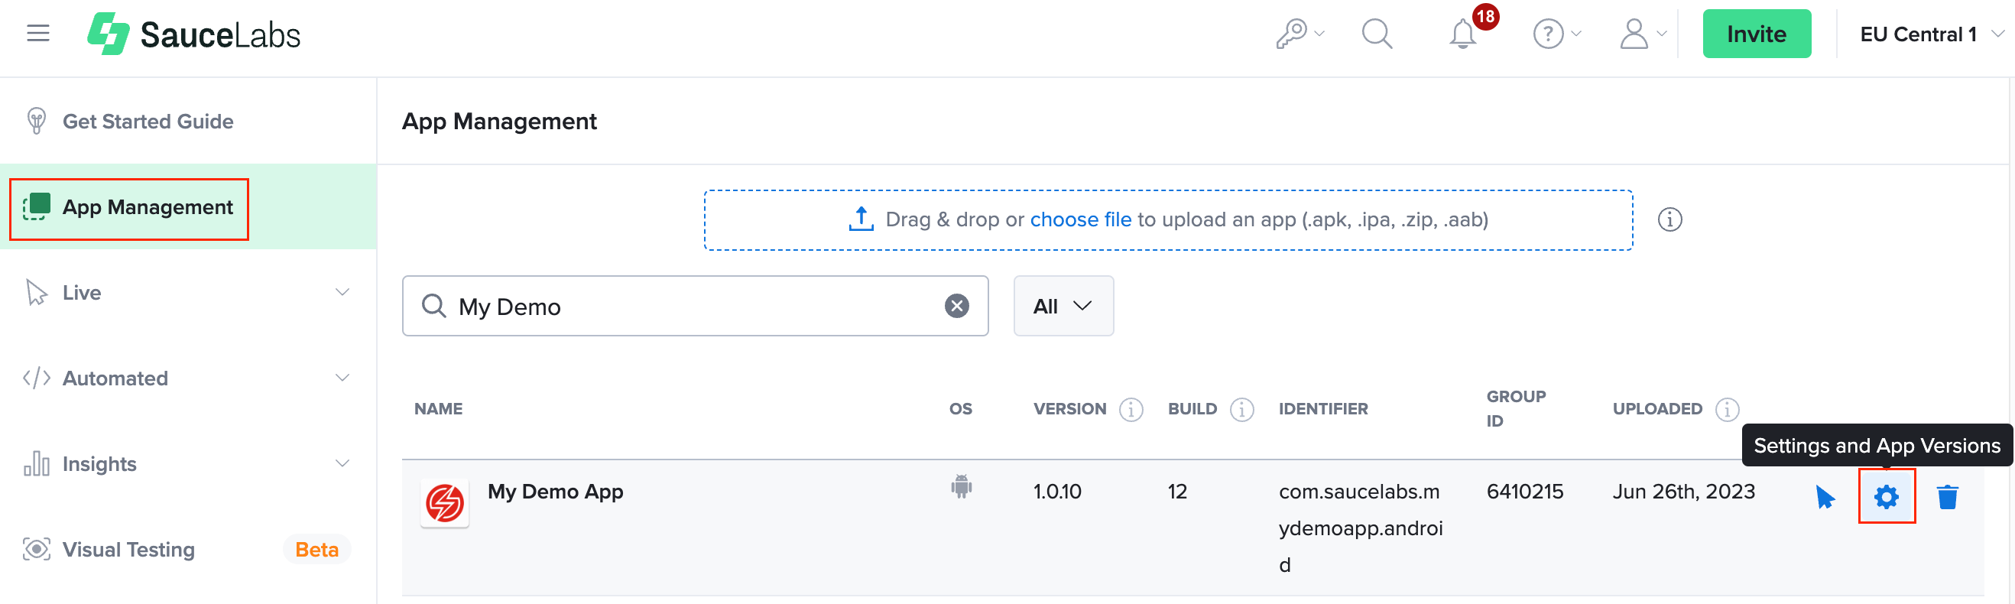
Task: Click the choose file upload link
Action: (1081, 219)
